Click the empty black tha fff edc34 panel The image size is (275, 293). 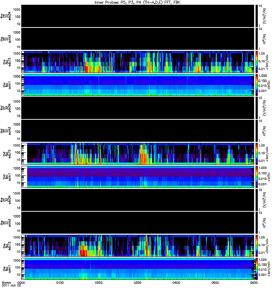tap(139, 16)
